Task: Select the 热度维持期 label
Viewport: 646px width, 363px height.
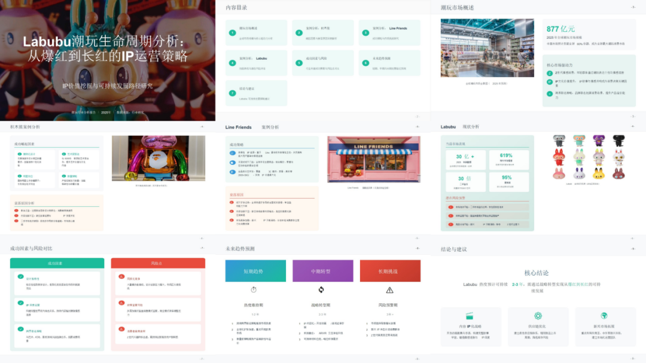Action: click(254, 306)
